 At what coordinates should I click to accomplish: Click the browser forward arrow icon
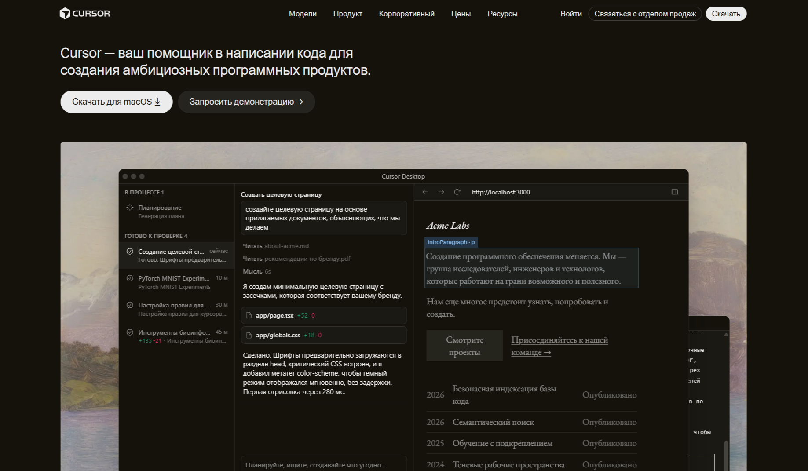point(441,192)
